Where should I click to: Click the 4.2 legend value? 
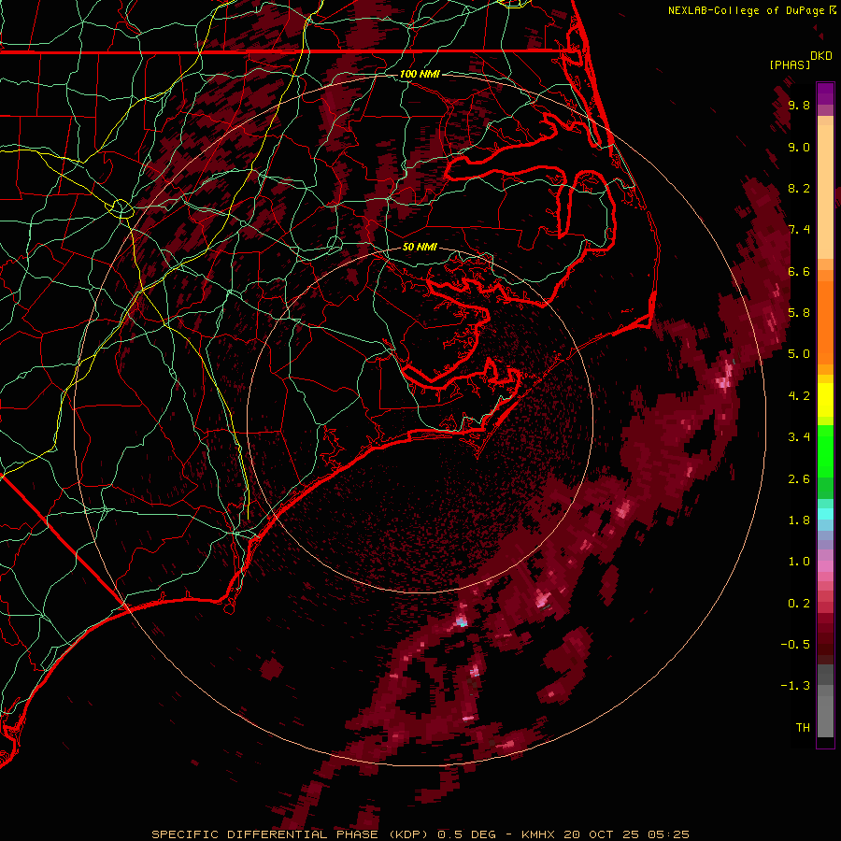tap(799, 396)
